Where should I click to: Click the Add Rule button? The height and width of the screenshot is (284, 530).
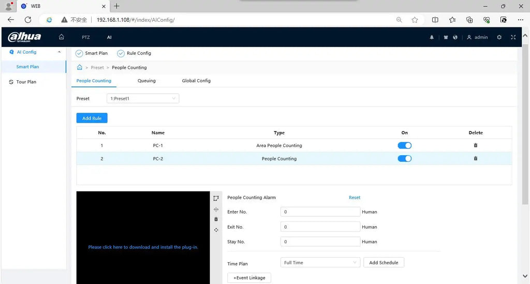coord(92,118)
